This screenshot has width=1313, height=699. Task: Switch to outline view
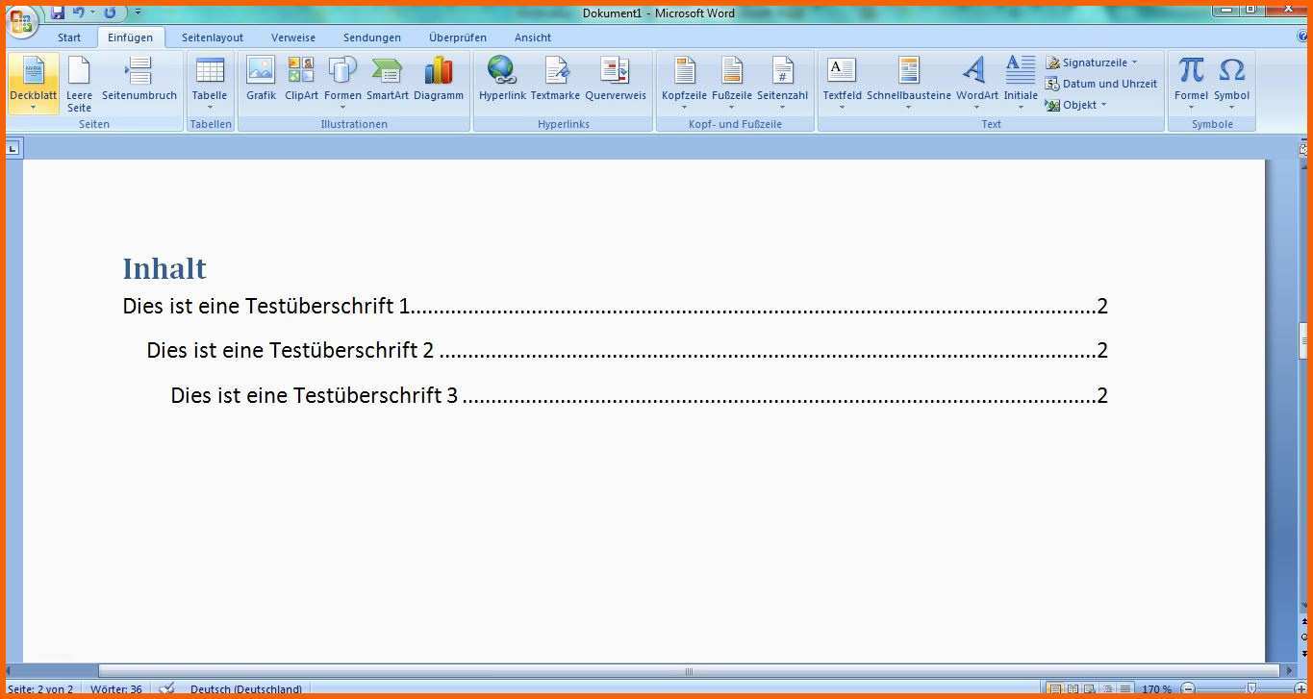coord(1107,688)
